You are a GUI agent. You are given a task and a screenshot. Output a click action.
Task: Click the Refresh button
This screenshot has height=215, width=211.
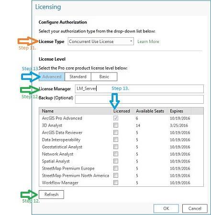tap(51, 194)
